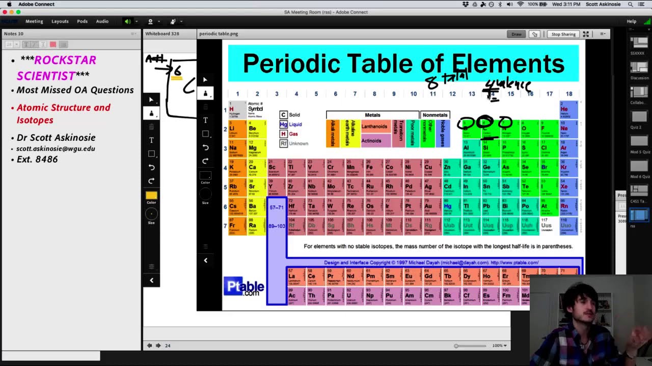Image resolution: width=652 pixels, height=366 pixels.
Task: Collapse the Whiteboard 328 drawing toolbar
Action: (x=151, y=280)
